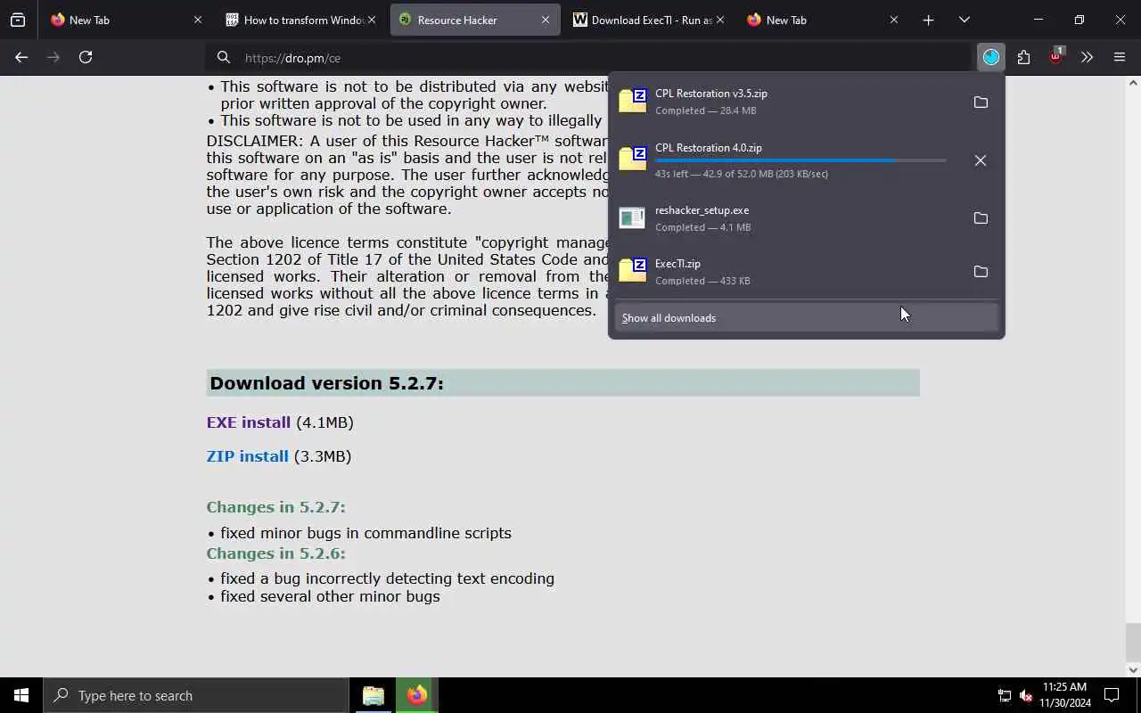1141x713 pixels.
Task: Click the scrollbar up arrow
Action: coord(1133,83)
